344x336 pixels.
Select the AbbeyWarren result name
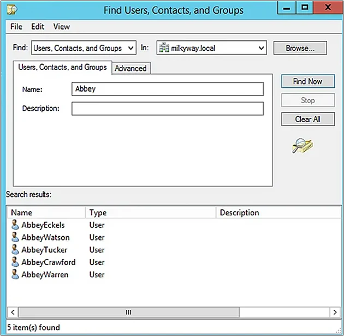(45, 274)
